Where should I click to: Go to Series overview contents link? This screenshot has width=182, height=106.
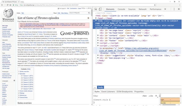pyautogui.click(x=24, y=72)
